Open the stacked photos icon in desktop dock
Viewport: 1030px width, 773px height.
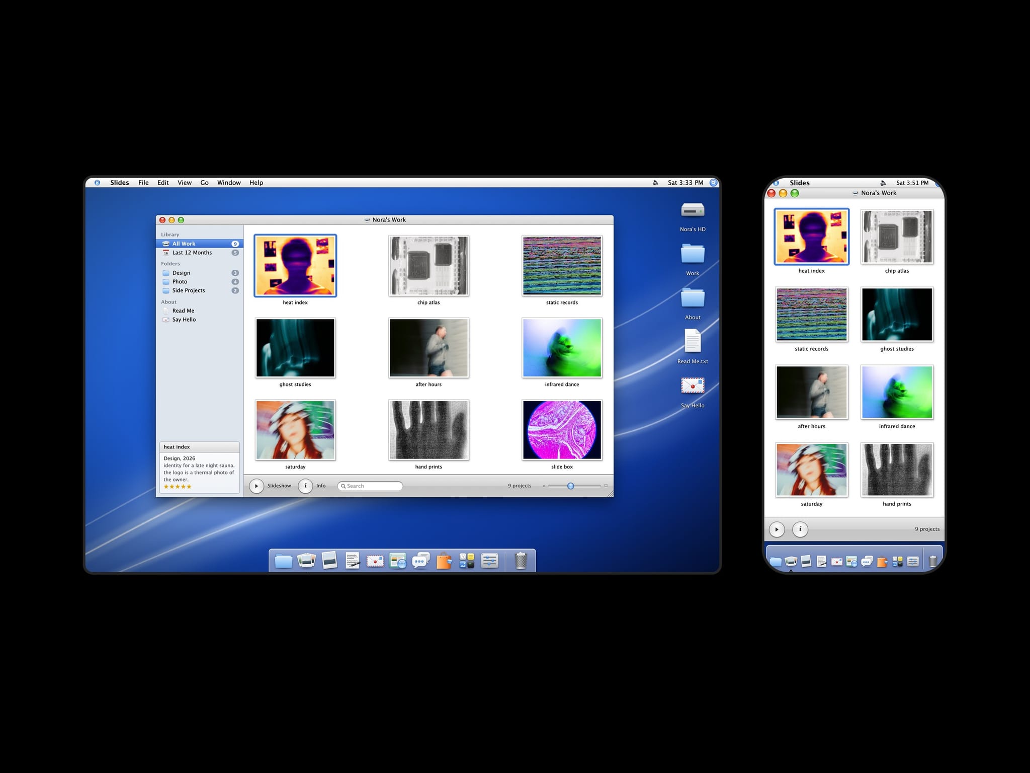click(306, 561)
